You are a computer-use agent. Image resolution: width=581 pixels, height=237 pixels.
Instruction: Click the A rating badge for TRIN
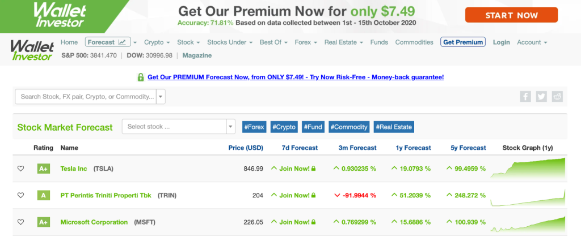pos(44,196)
